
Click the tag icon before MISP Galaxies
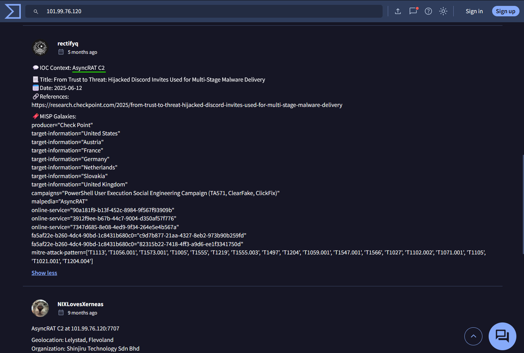(x=35, y=116)
